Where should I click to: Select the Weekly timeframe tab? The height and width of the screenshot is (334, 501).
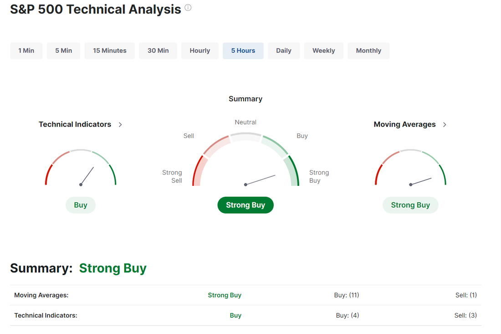(x=324, y=51)
